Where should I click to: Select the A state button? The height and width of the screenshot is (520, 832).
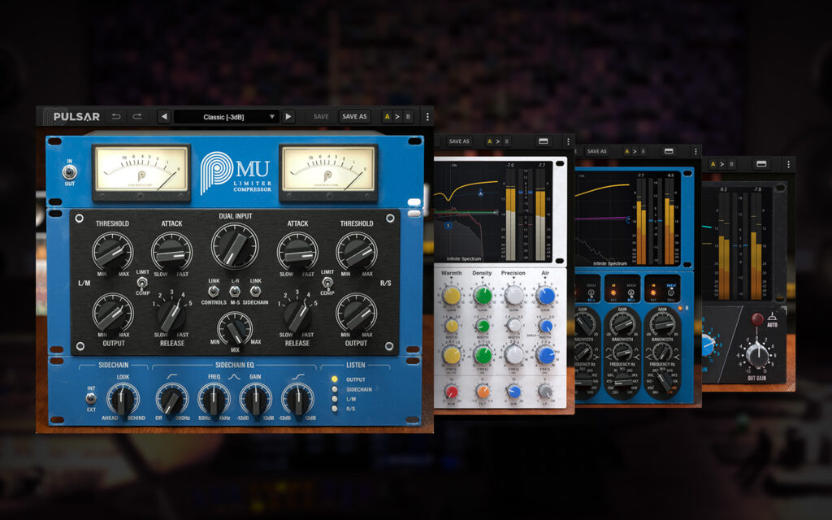387,116
